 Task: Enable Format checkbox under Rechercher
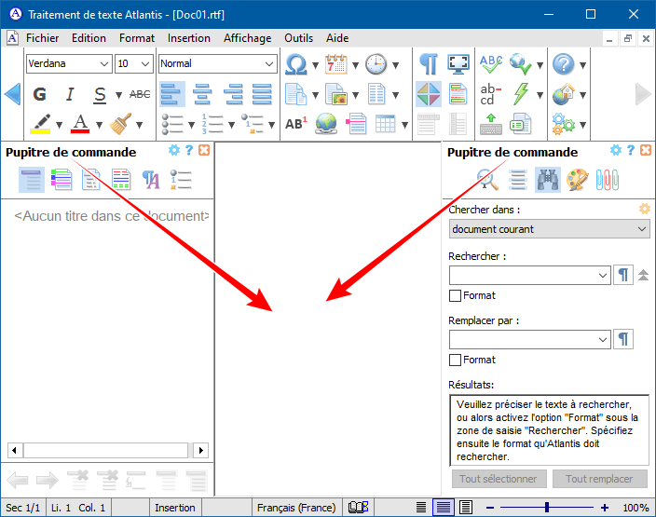pyautogui.click(x=456, y=296)
